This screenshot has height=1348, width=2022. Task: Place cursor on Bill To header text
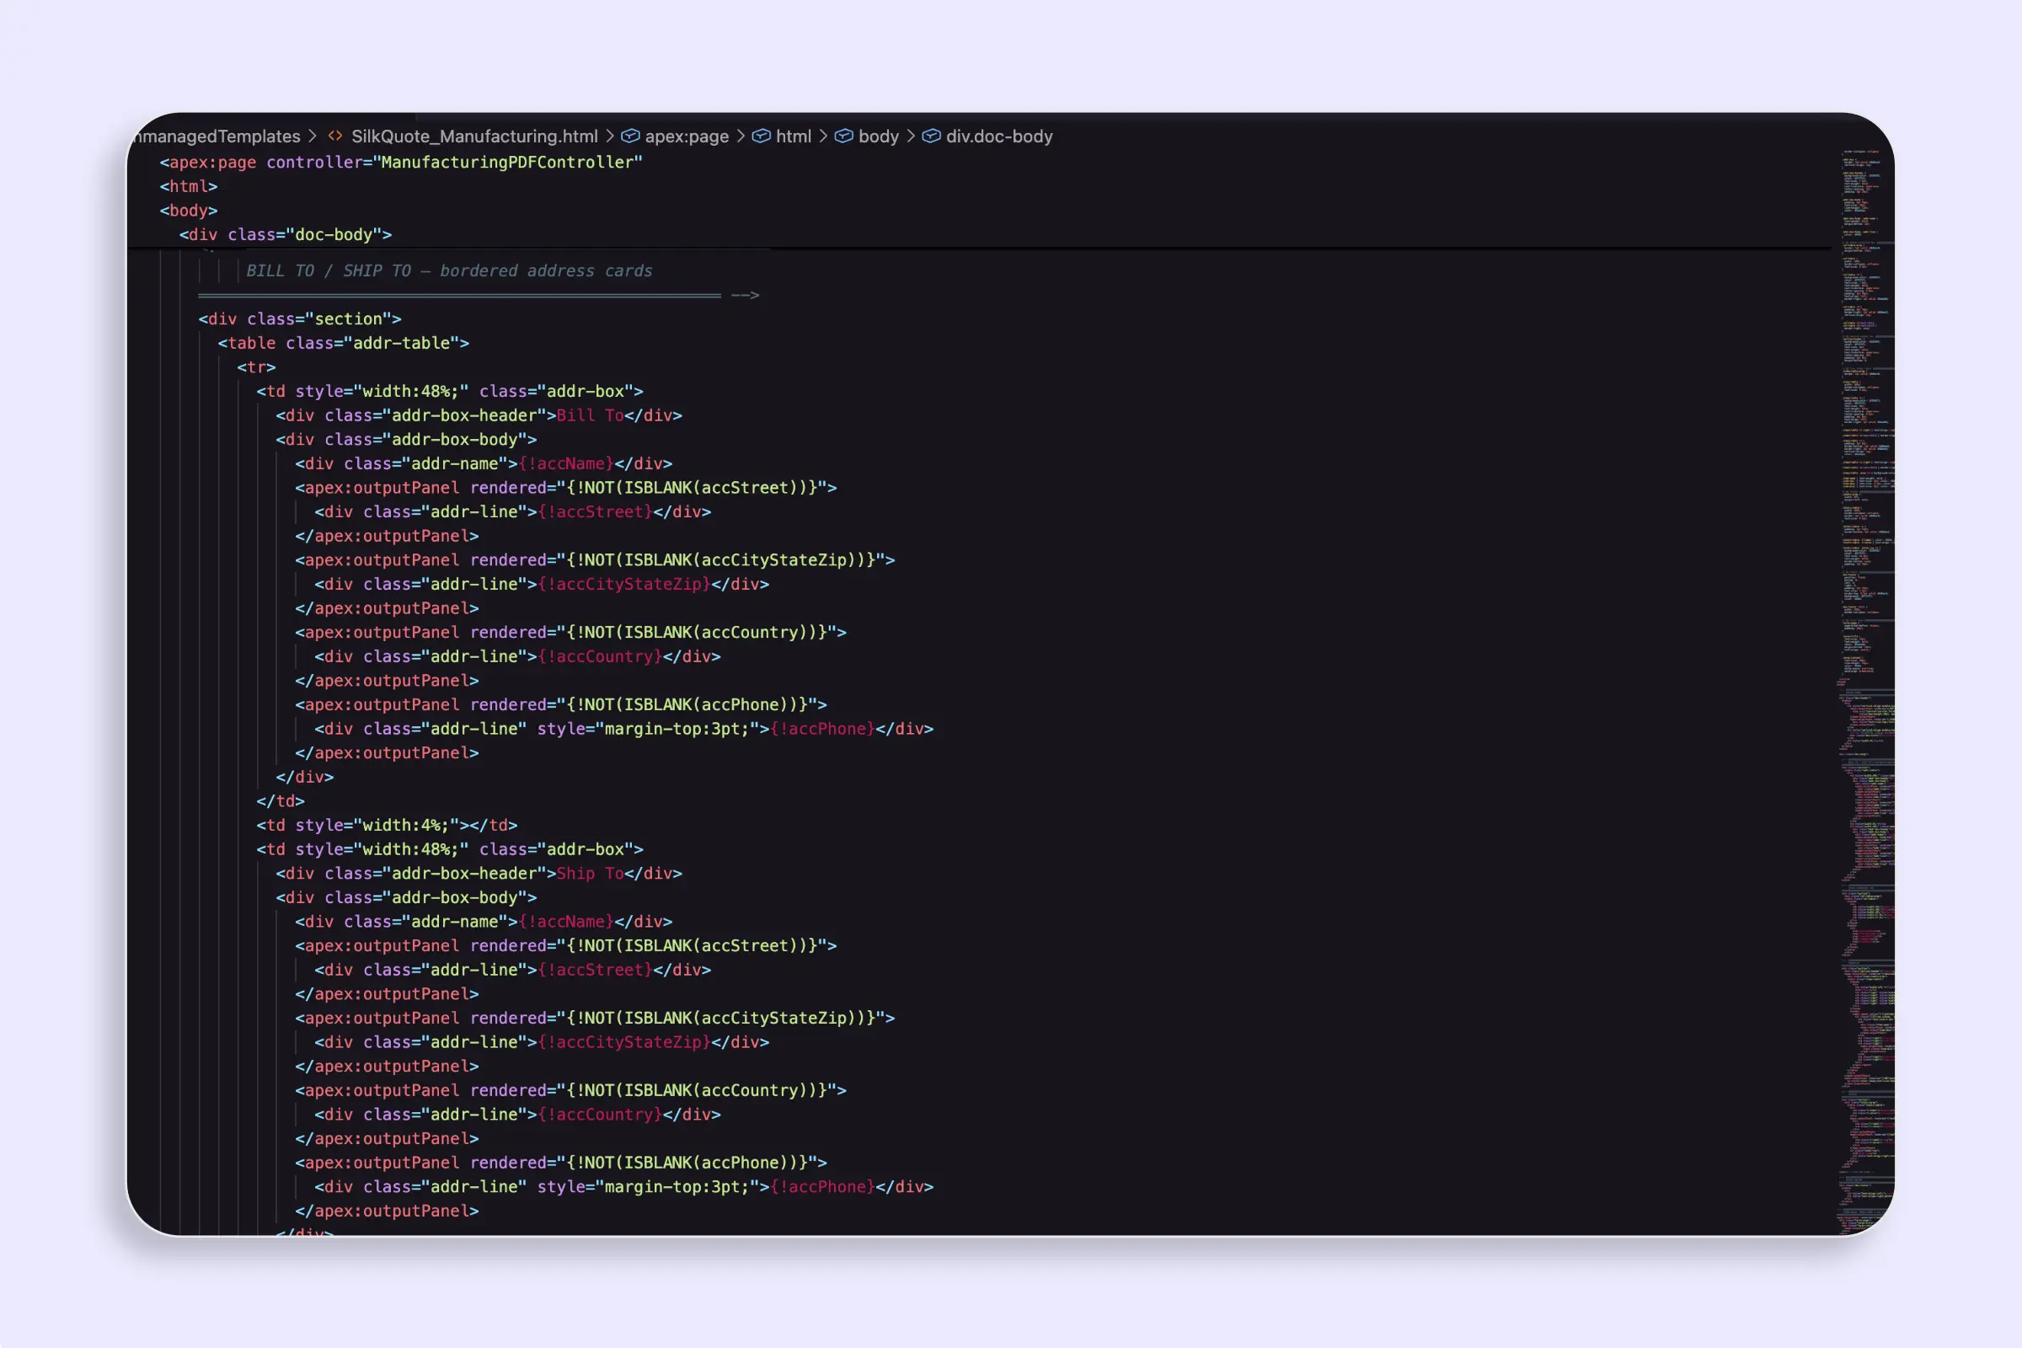[590, 415]
